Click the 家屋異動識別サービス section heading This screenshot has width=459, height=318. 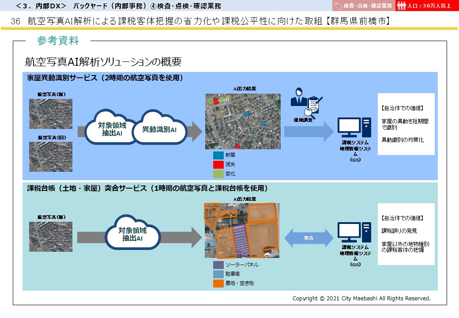tap(105, 78)
